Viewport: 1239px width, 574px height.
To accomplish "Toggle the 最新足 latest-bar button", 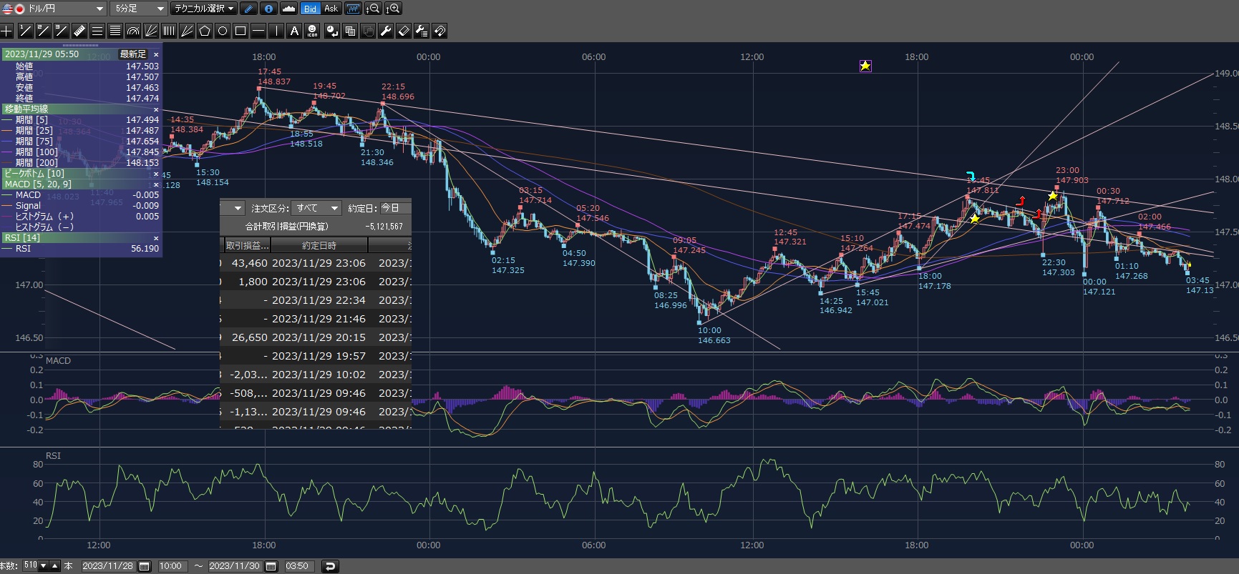I will [132, 54].
